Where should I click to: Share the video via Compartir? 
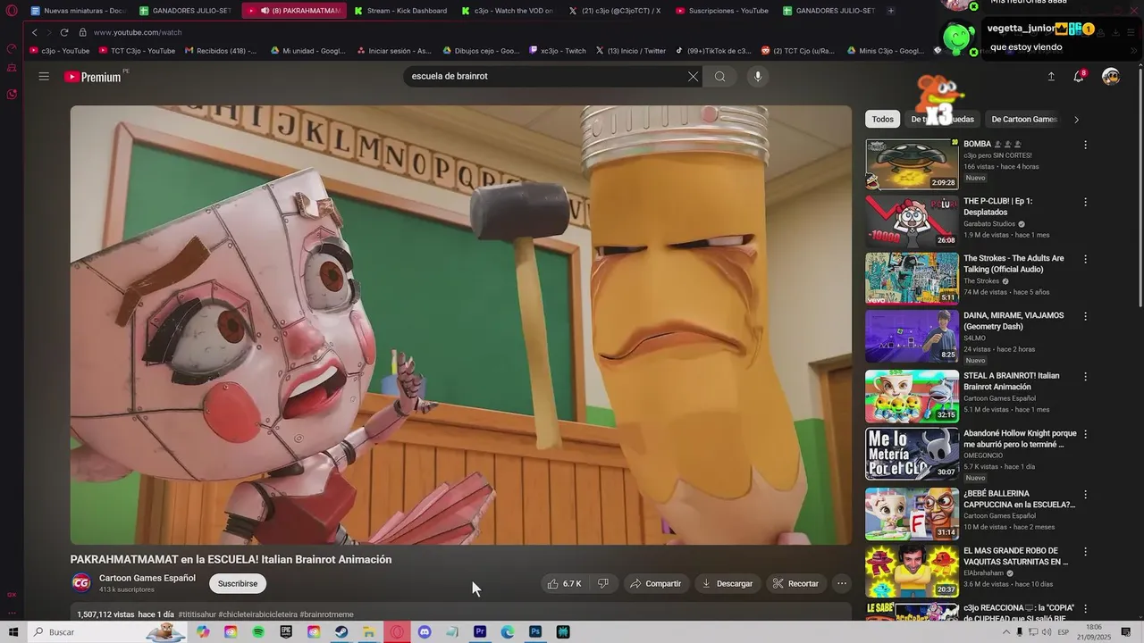(x=655, y=584)
